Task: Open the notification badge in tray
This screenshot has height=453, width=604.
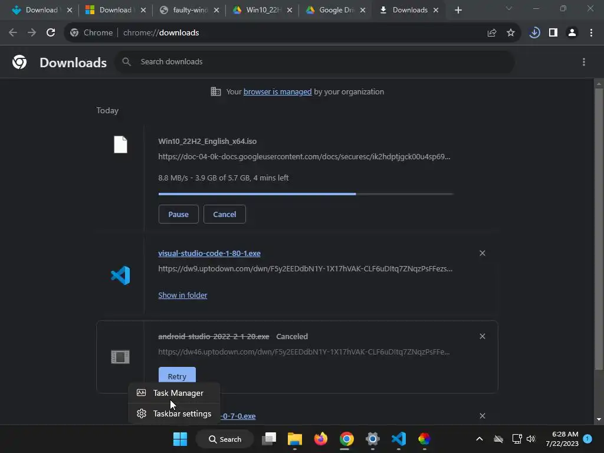Action: [587, 438]
